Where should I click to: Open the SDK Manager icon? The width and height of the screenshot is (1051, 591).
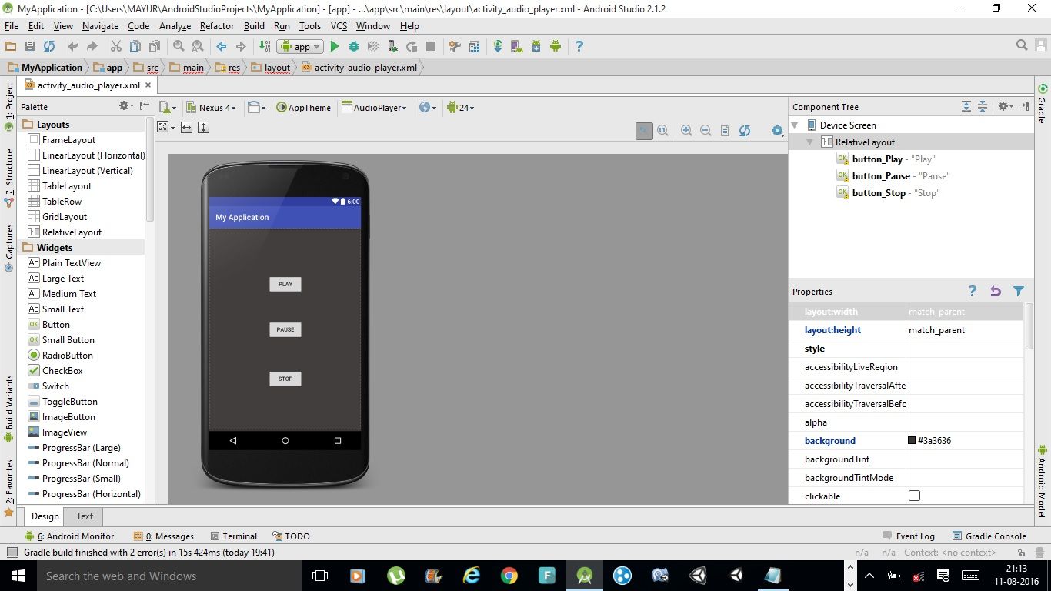(x=536, y=46)
